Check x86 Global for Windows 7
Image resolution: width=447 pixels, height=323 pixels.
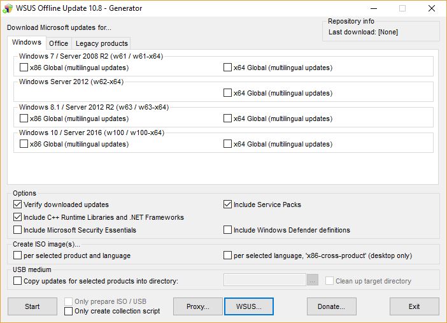click(x=24, y=68)
